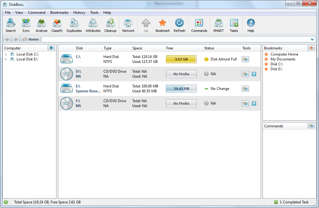Open the Attributes tool
The image size is (319, 208).
coord(93,25)
